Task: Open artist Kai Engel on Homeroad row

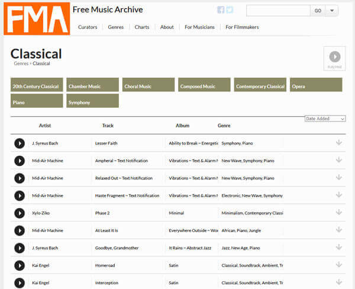Action: tap(40, 265)
